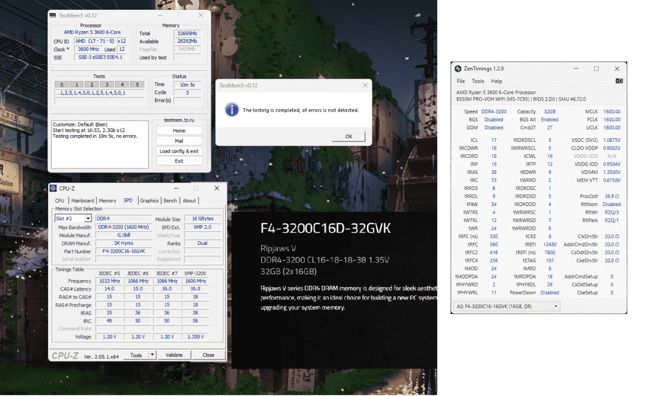Click the ProcOdt value 36.9 Ω
The width and height of the screenshot is (663, 396).
click(x=613, y=197)
